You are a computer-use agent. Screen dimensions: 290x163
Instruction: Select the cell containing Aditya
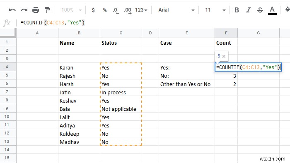[79, 125]
